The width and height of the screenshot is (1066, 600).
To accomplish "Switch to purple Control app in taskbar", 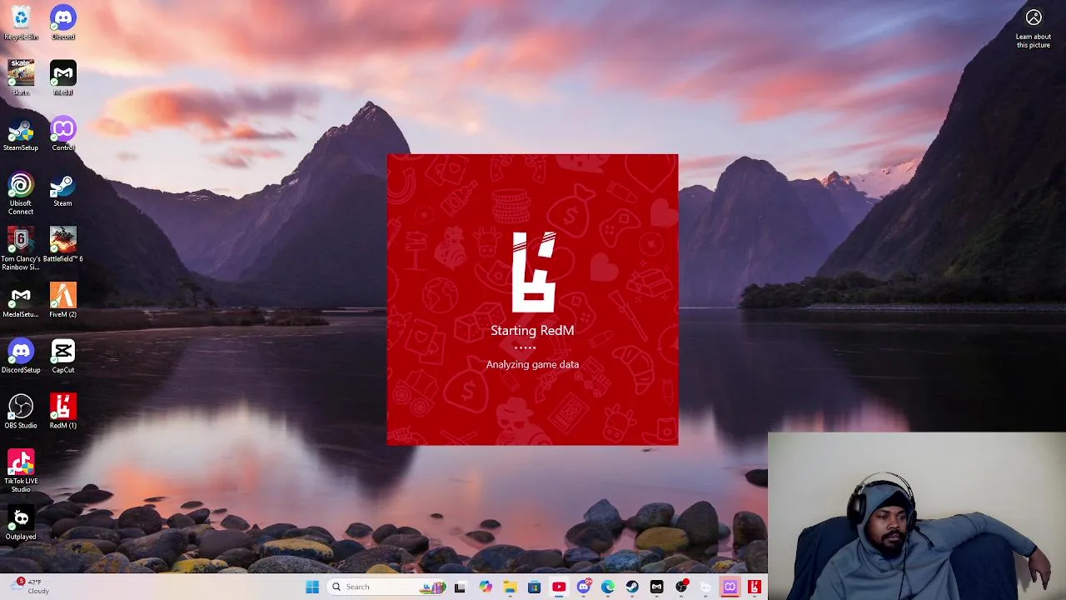I will click(x=730, y=587).
